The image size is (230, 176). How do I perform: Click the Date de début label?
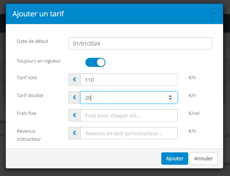coord(32,41)
